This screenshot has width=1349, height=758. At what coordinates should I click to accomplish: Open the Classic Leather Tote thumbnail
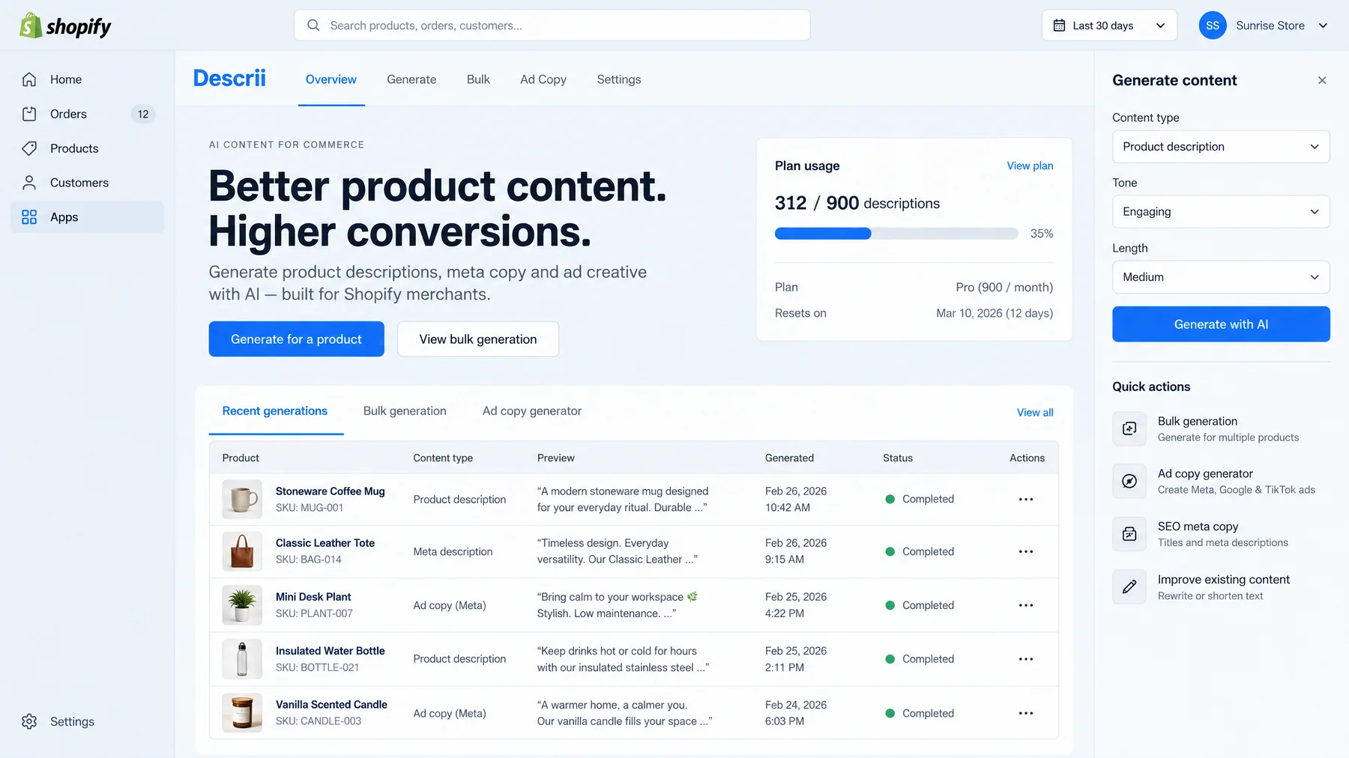pyautogui.click(x=242, y=552)
